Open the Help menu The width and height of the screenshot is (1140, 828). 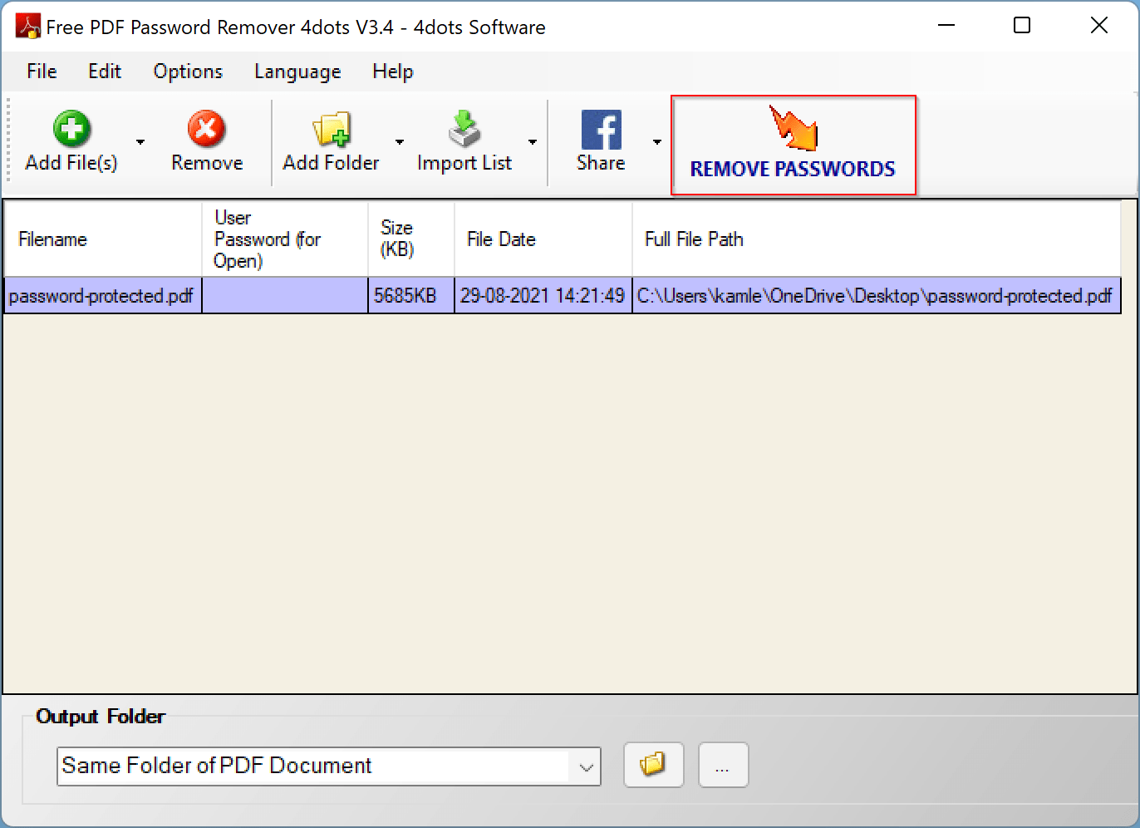(392, 71)
